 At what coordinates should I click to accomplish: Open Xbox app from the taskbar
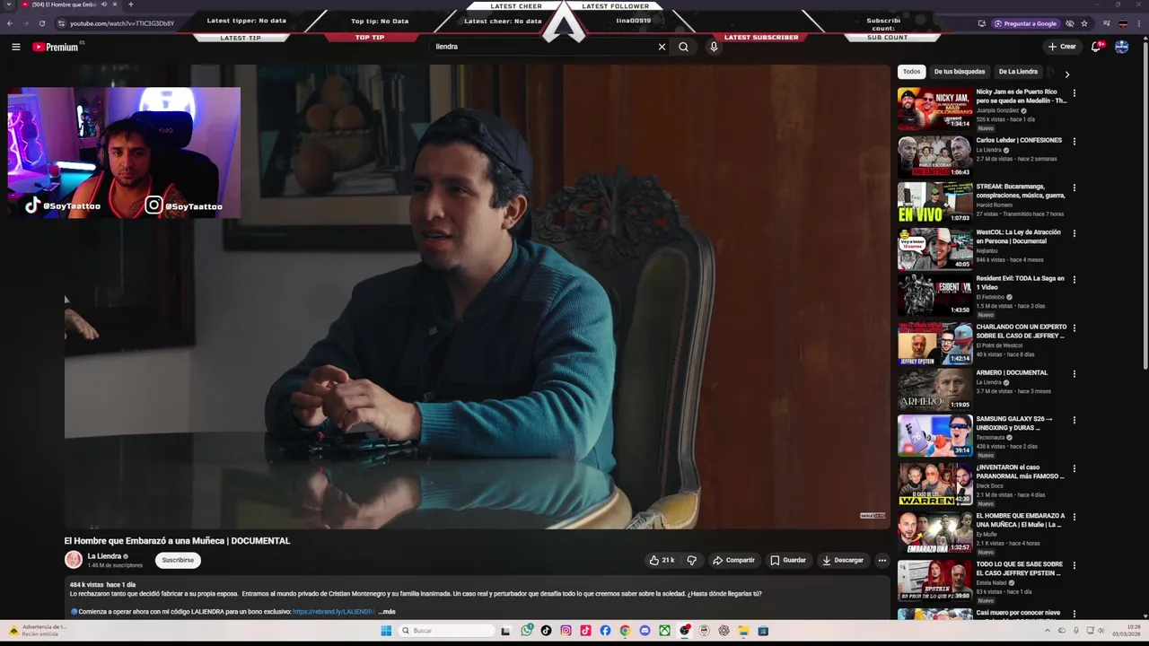(664, 631)
